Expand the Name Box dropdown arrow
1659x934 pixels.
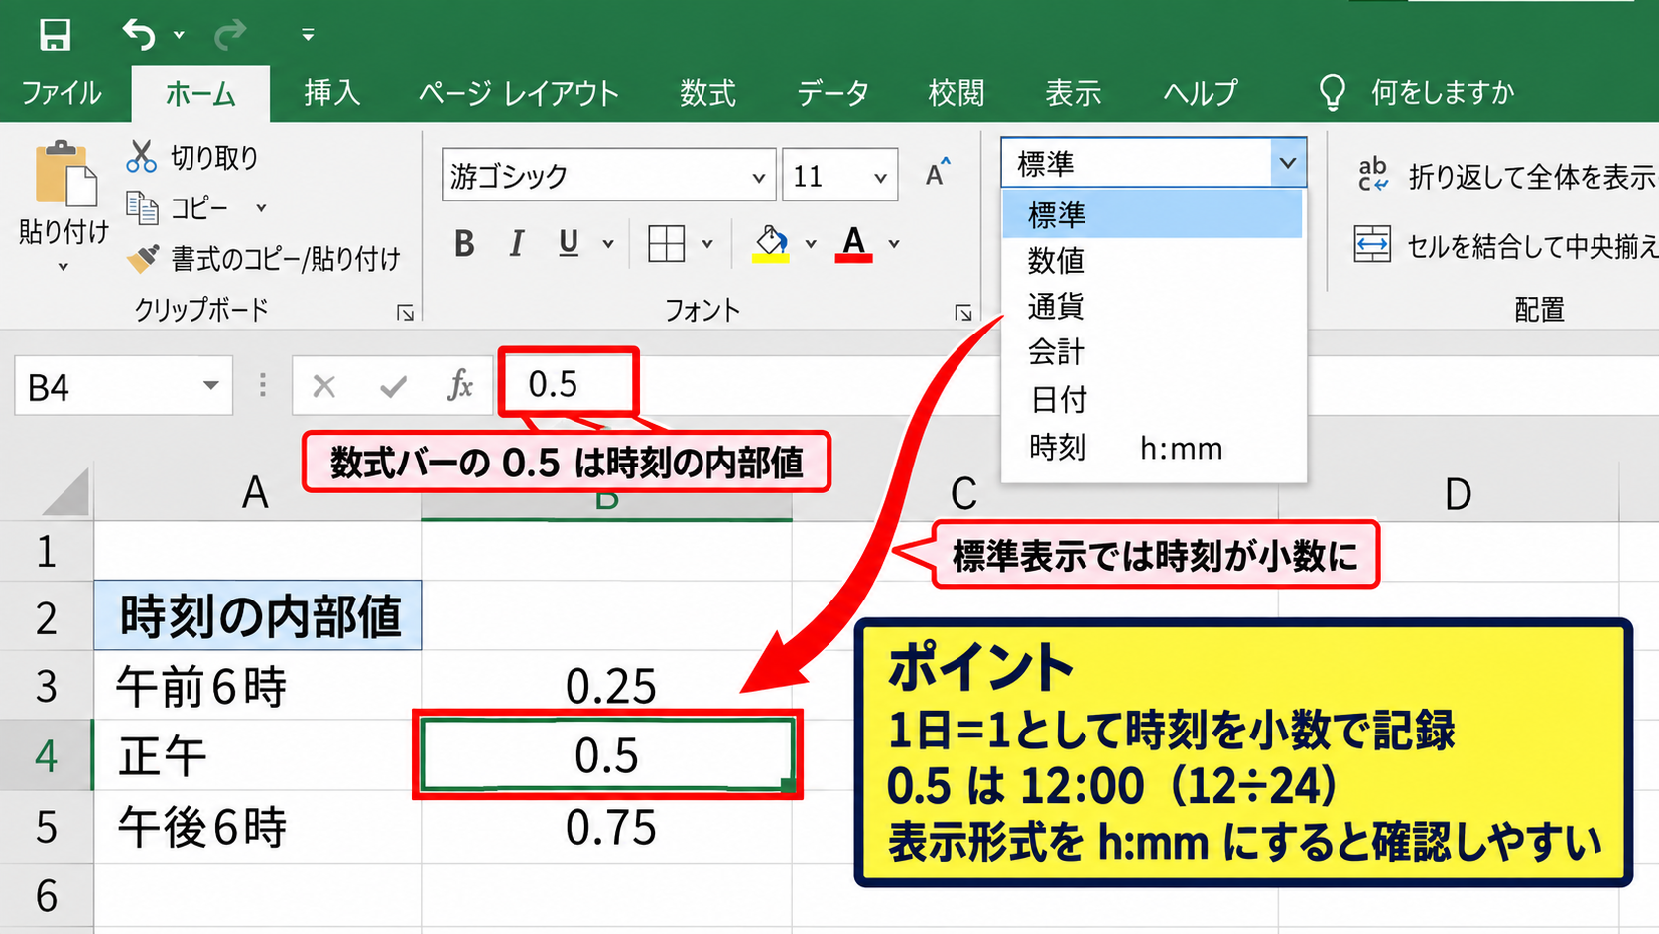[210, 386]
